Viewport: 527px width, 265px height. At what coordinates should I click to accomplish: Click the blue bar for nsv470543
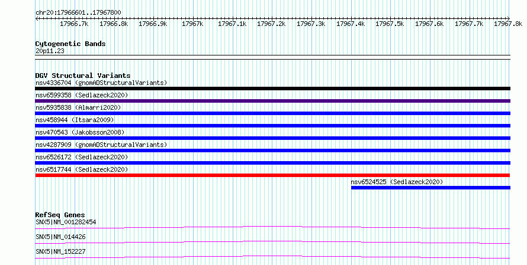tap(272, 138)
